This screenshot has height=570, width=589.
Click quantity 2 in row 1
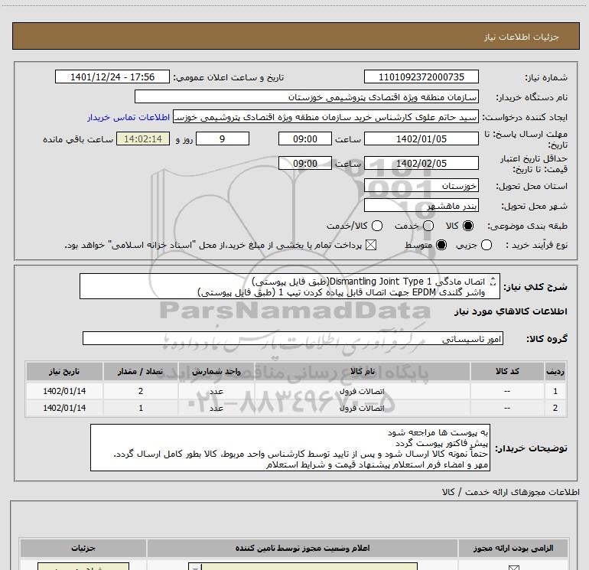tap(141, 391)
